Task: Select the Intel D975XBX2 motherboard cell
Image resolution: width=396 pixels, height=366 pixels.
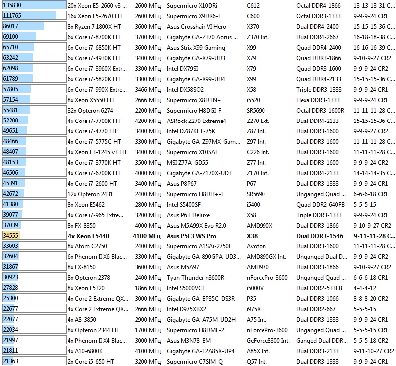Action: click(186, 309)
